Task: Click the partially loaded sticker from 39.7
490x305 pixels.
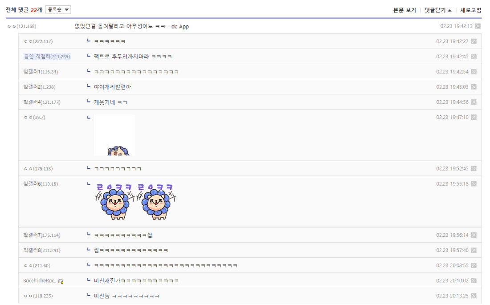Action: [114, 135]
